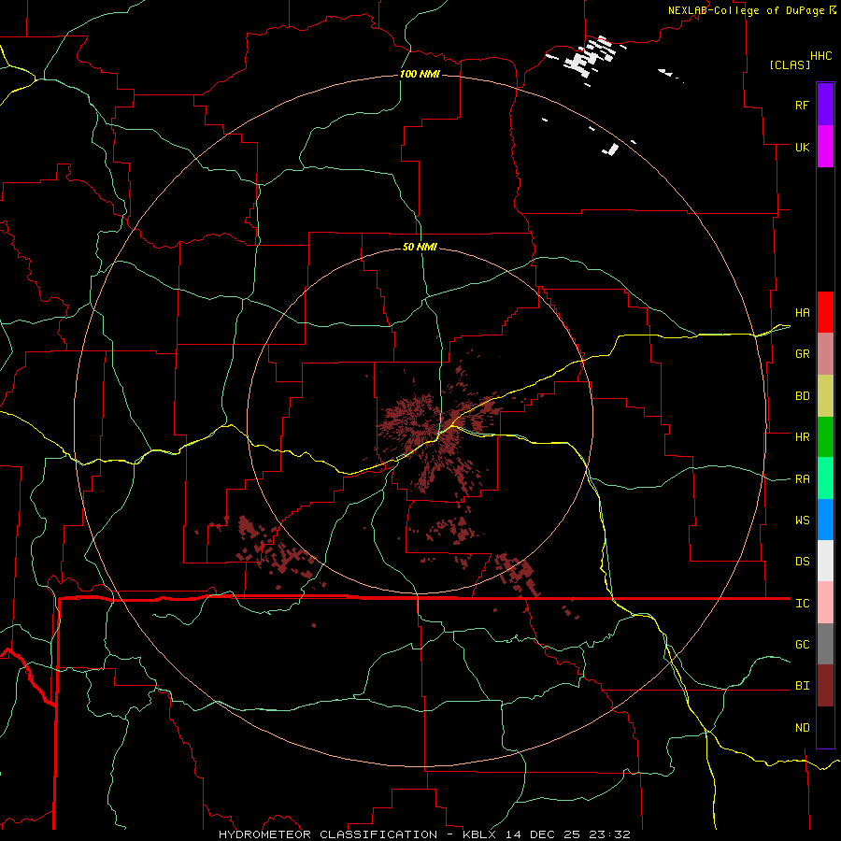Click the WS legend label

point(802,520)
